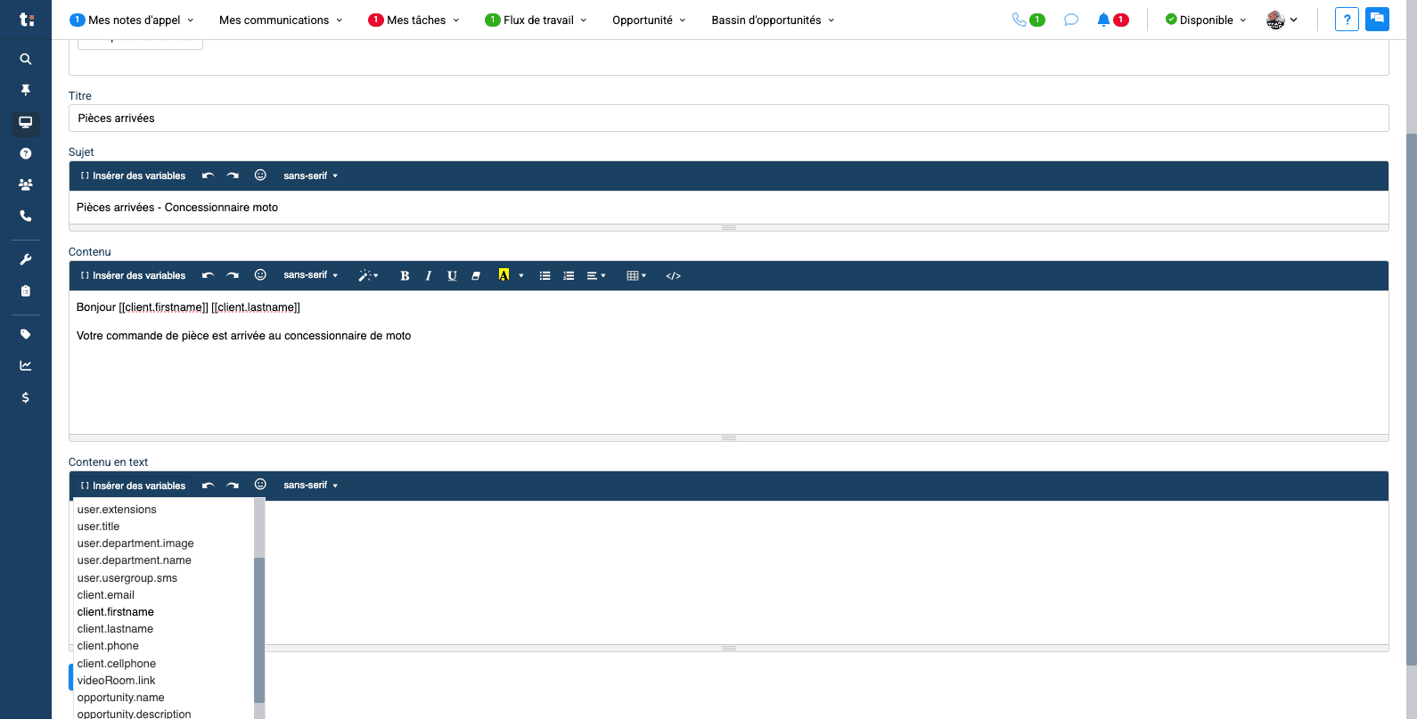Image resolution: width=1417 pixels, height=719 pixels.
Task: Insert unordered bullet list in Contenu
Action: 545,276
